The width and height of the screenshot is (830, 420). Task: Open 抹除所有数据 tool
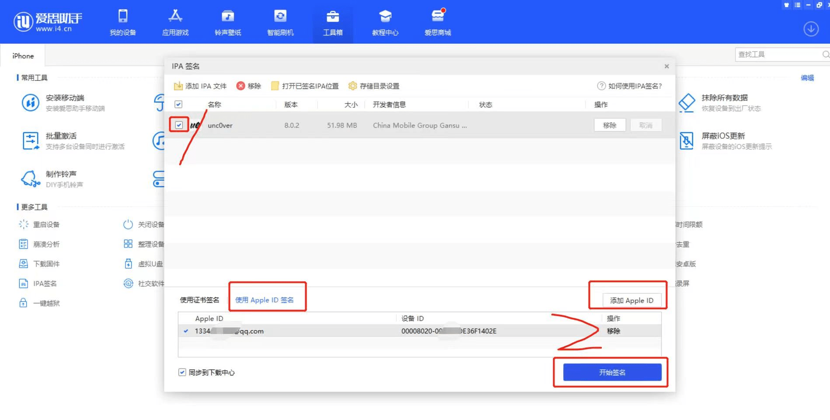[x=720, y=103]
